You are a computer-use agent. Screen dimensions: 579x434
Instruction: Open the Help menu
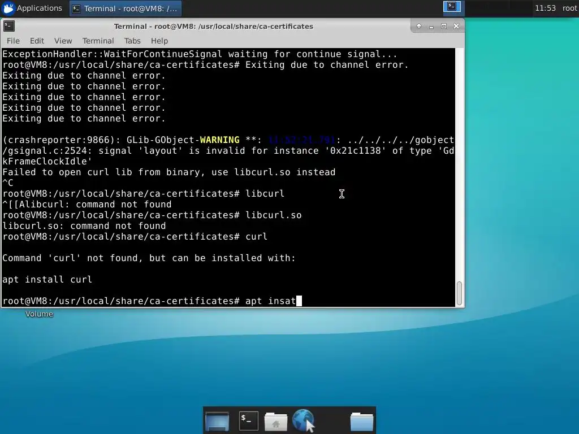coord(159,41)
